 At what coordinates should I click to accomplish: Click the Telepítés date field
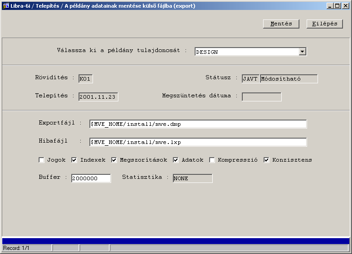coord(98,97)
